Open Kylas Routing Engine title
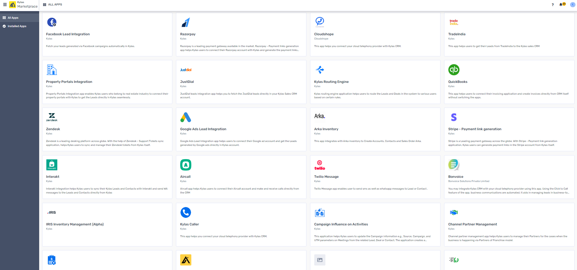Image resolution: width=577 pixels, height=270 pixels. [x=331, y=82]
